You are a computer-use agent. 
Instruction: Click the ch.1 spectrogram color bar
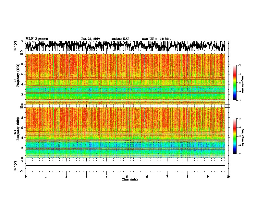coord(235,83)
